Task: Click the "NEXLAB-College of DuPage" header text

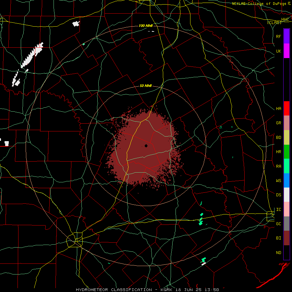Action: click(259, 4)
